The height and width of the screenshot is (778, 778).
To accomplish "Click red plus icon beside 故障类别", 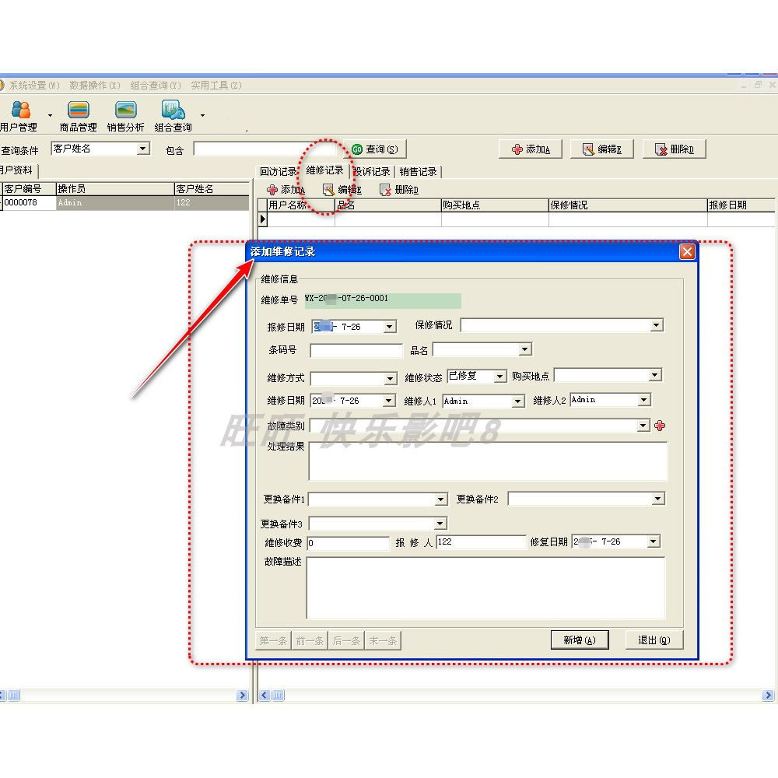I will pyautogui.click(x=660, y=426).
